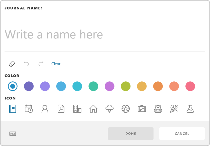Viewport: 210px width, 146px height.
Task: Select the currently active blue color
Action: [13, 86]
